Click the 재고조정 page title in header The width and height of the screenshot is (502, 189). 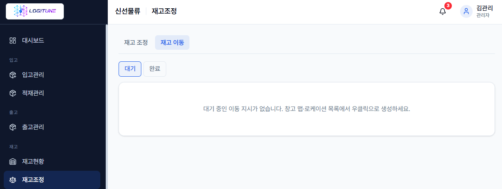click(164, 12)
